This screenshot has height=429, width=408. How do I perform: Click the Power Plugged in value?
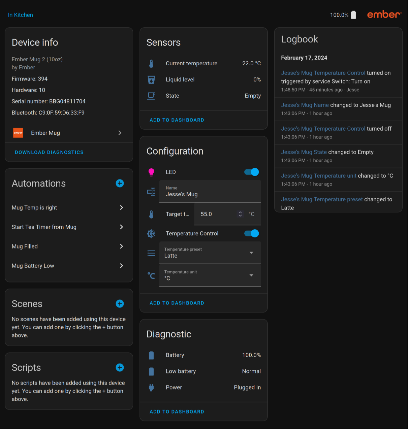click(247, 387)
